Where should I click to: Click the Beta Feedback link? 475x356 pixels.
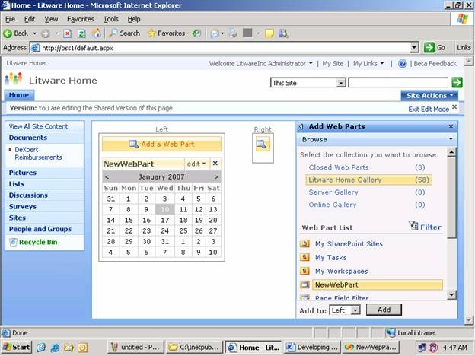(435, 64)
